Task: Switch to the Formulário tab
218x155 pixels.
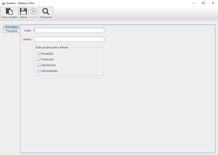Action: [11, 27]
